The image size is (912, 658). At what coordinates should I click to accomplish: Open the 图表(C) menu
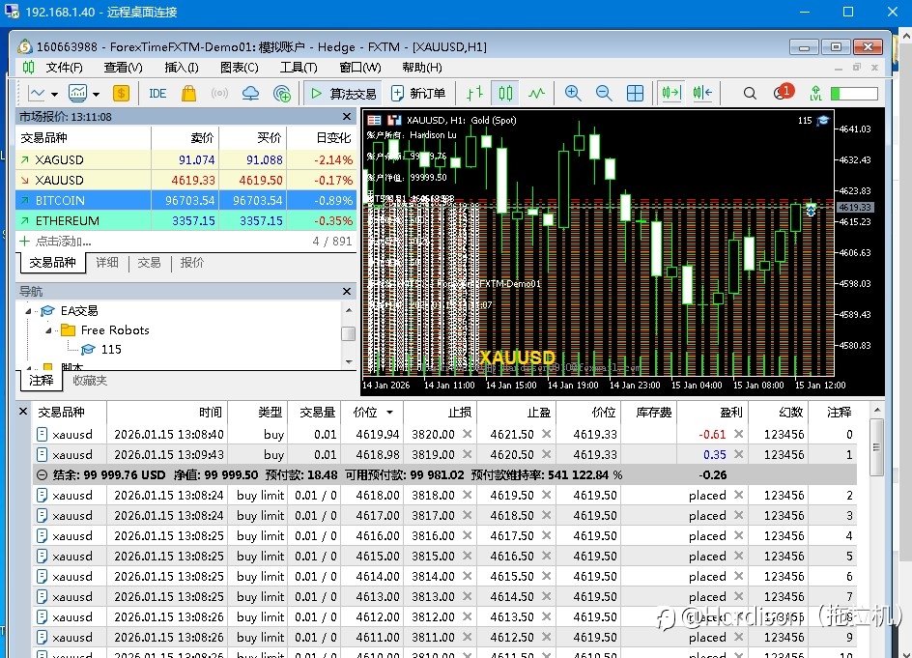[239, 68]
